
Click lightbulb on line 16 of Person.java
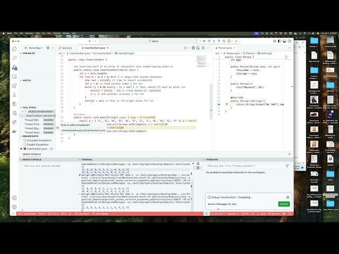pyautogui.click(x=227, y=104)
